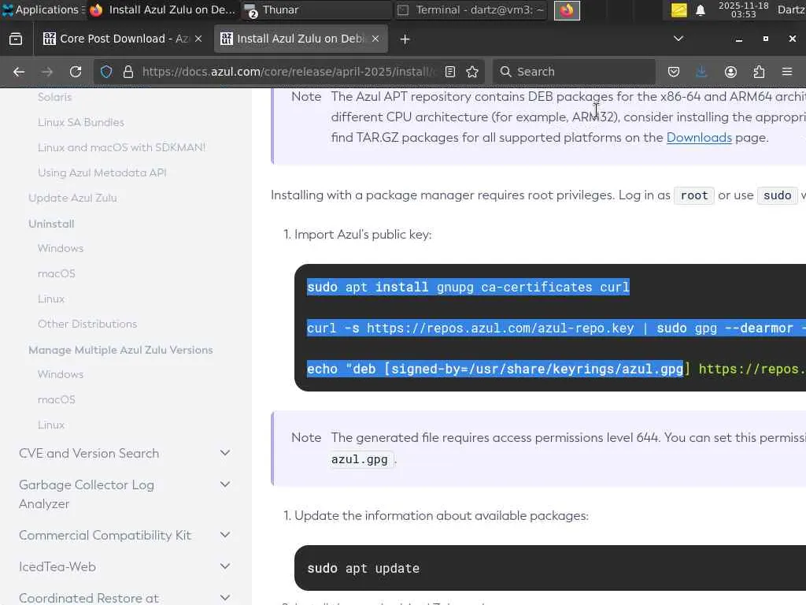The width and height of the screenshot is (806, 605).
Task: Open the extensions puzzle icon
Action: 759,72
